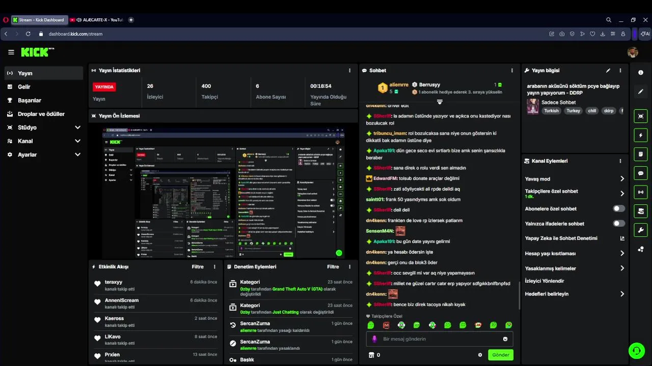Reload the page with the refresh button
Screen dimensions: 652x366
pyautogui.click(x=28, y=34)
